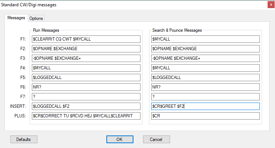This screenshot has width=275, height=148.
Task: Restore settings with the Defaults button
Action: (x=24, y=139)
